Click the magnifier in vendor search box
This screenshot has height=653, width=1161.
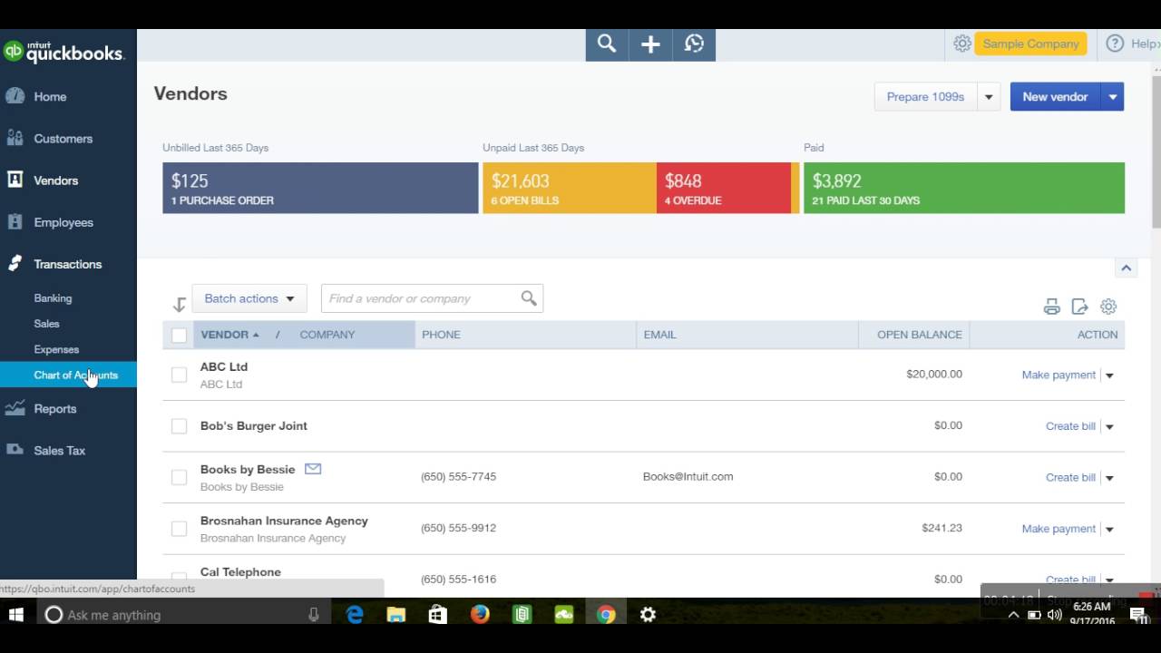click(x=529, y=298)
